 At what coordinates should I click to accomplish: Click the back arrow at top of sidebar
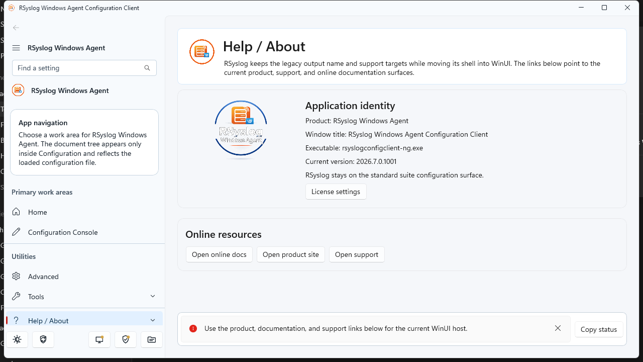(16, 28)
